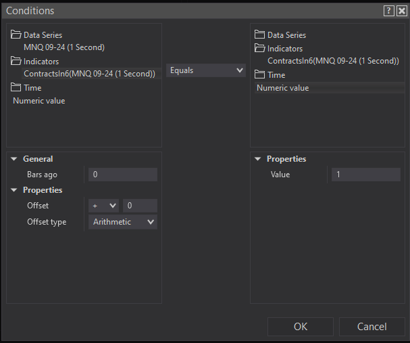Screen dimensions: 410x343
Task: Click the help question mark icon
Action: click(388, 11)
